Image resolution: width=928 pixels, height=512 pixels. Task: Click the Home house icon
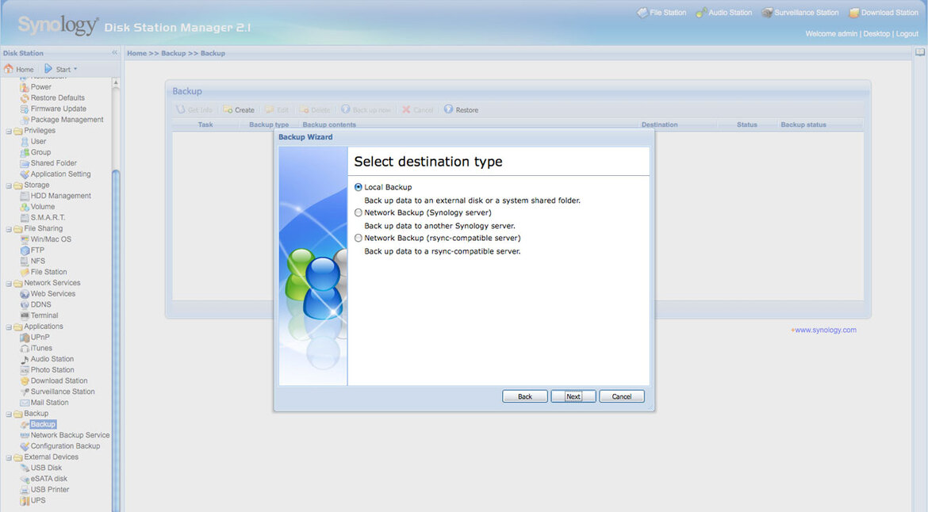click(x=8, y=69)
